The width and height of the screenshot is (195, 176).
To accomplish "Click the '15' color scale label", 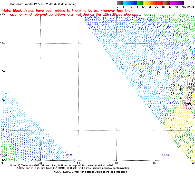I will click(x=137, y=7).
